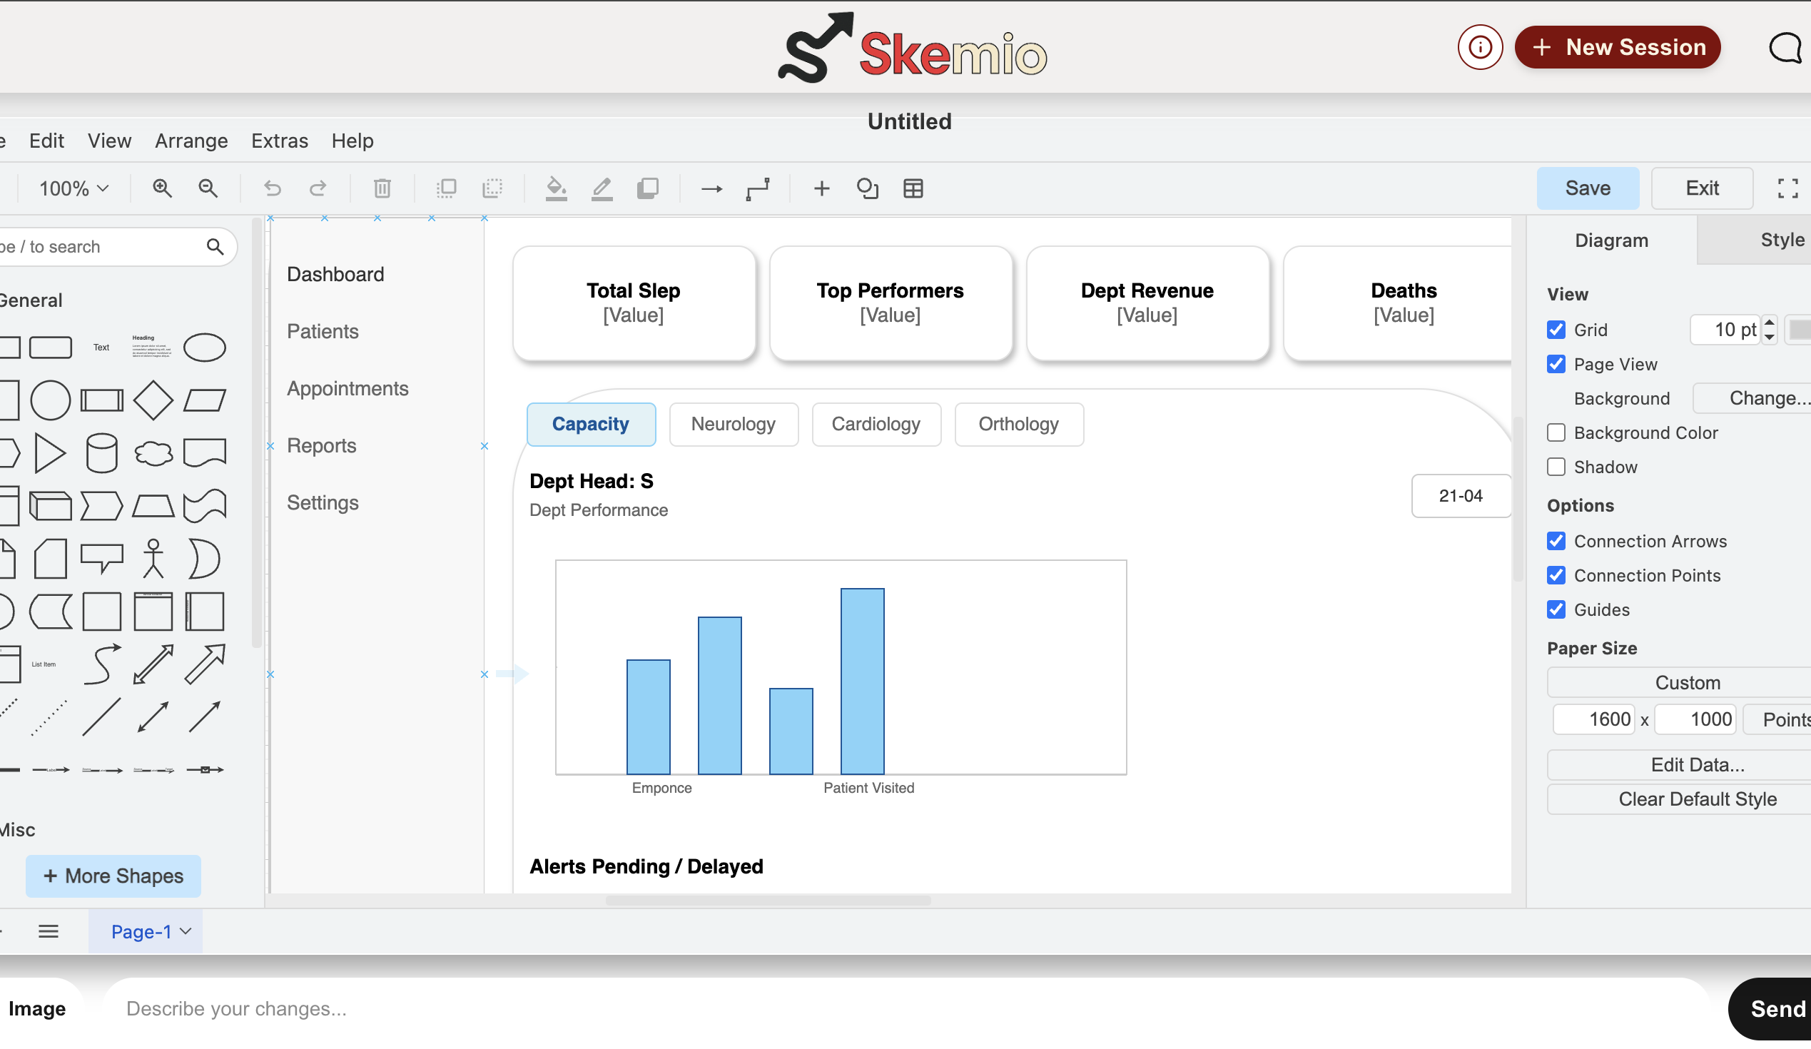
Task: Click the Edit Data button
Action: tap(1698, 764)
